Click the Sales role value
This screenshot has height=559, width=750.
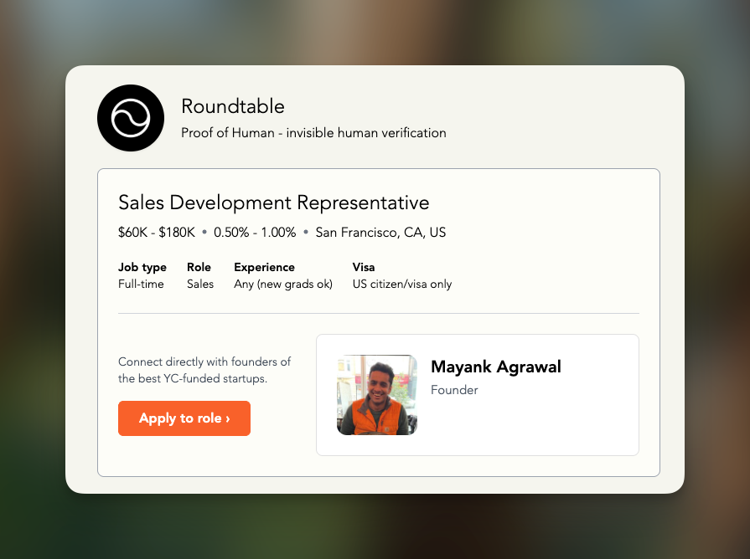200,284
